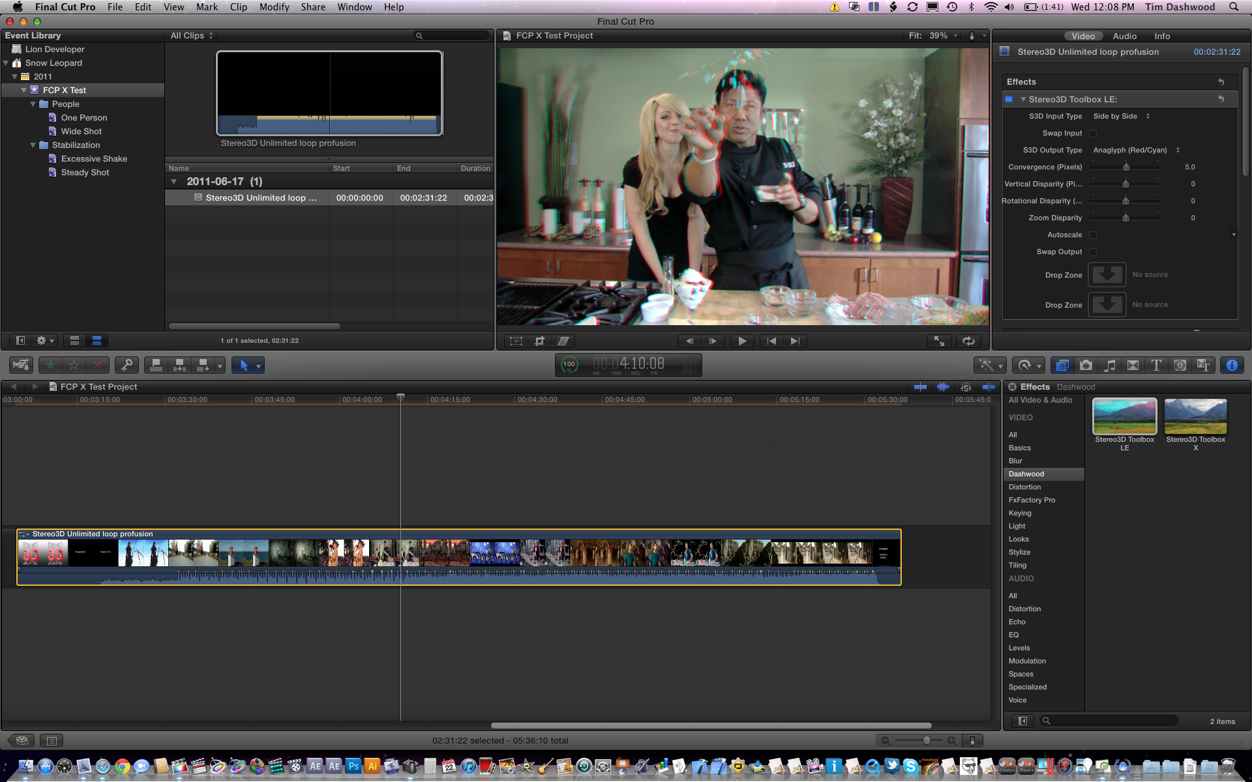Image resolution: width=1252 pixels, height=782 pixels.
Task: Click the unrate clip star icon
Action: tap(74, 366)
